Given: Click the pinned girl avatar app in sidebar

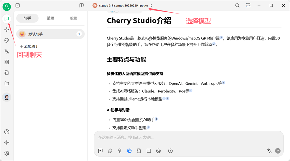Looking at the screenshot, I should pyautogui.click(x=7, y=97).
